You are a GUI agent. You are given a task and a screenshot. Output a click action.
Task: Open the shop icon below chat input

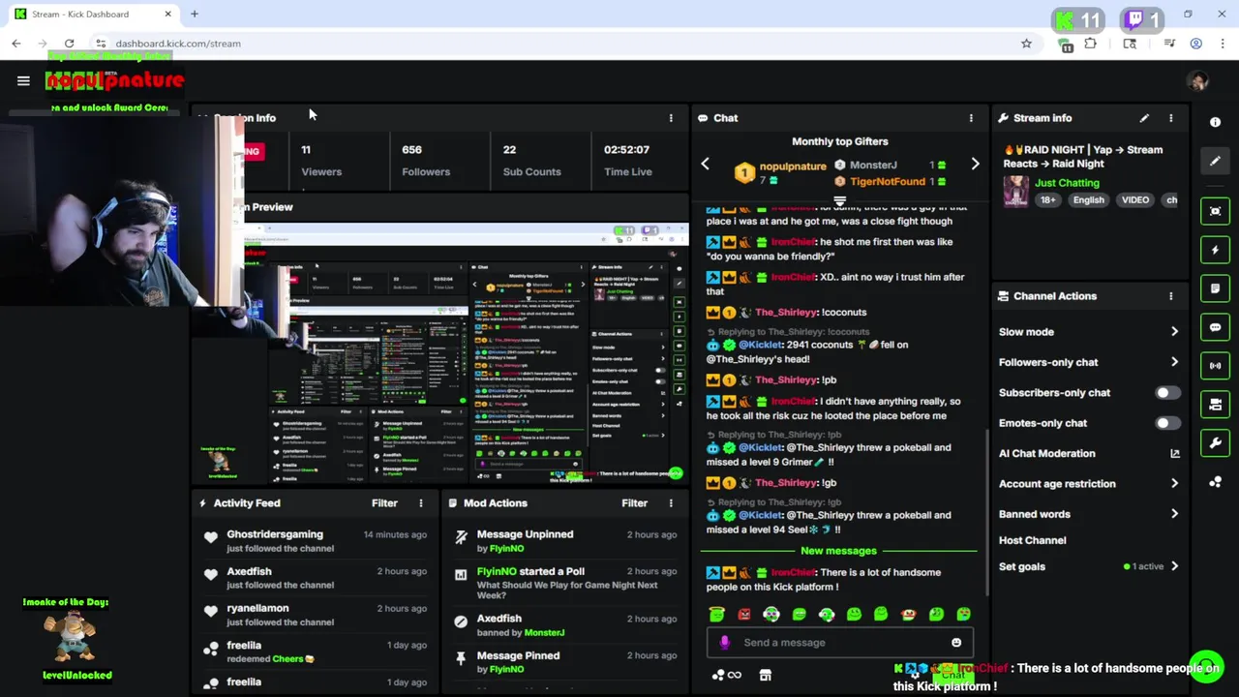(x=765, y=676)
